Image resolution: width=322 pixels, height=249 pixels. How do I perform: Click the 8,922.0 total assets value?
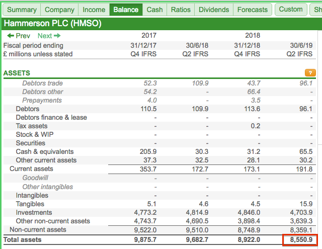tap(249, 240)
